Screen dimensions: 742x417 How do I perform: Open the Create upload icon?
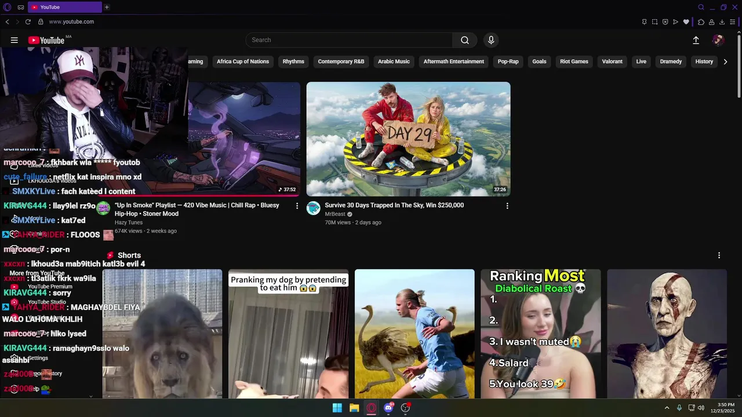[696, 40]
